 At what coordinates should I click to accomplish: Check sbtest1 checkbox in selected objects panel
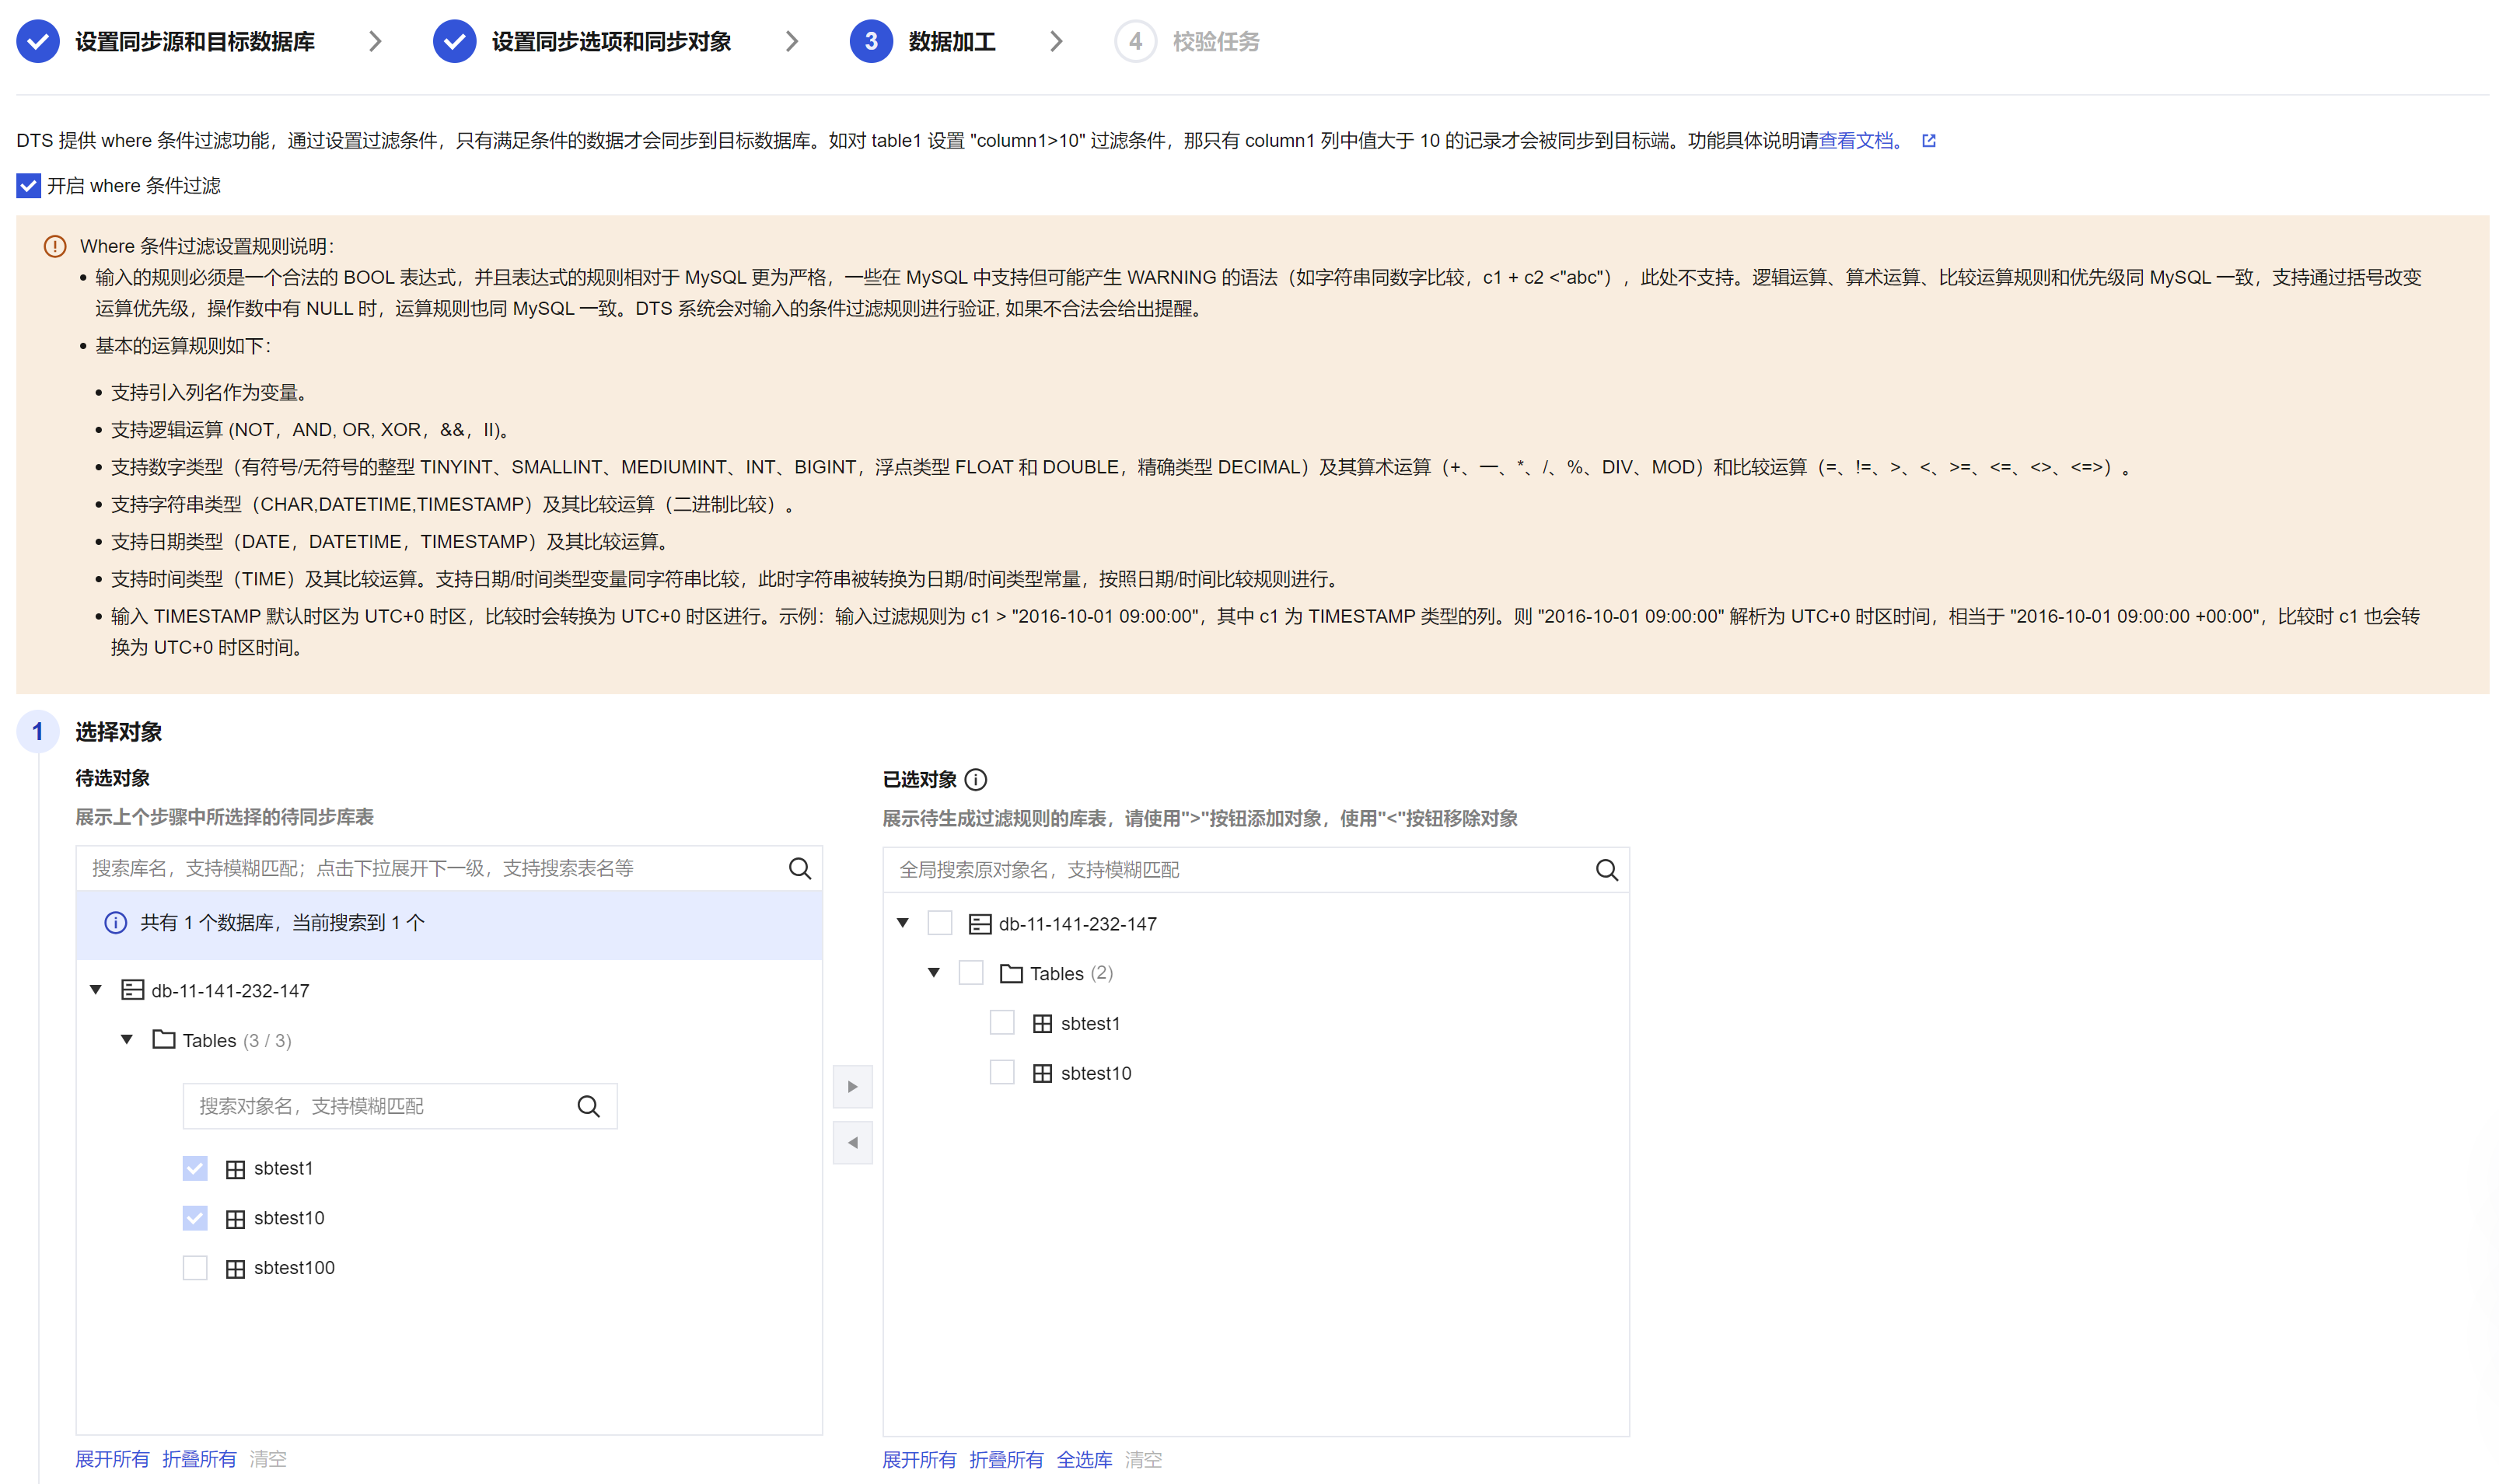click(1001, 1023)
